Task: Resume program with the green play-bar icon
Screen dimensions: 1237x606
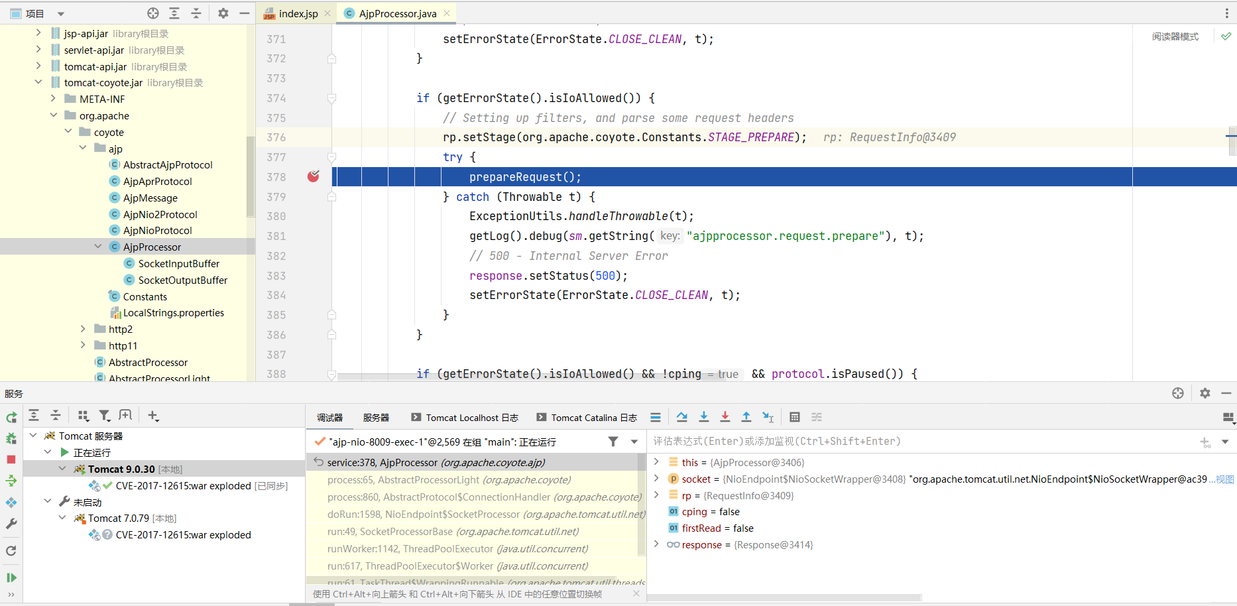Action: (11, 577)
